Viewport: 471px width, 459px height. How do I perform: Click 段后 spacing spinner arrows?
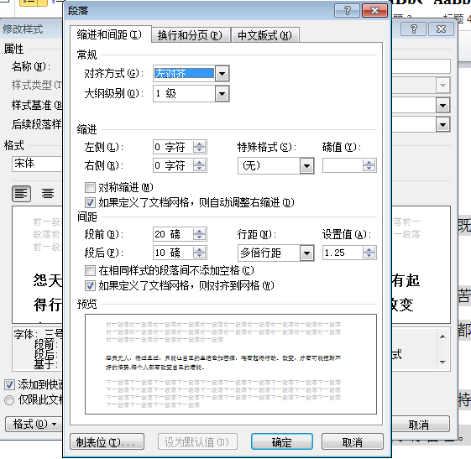click(199, 253)
